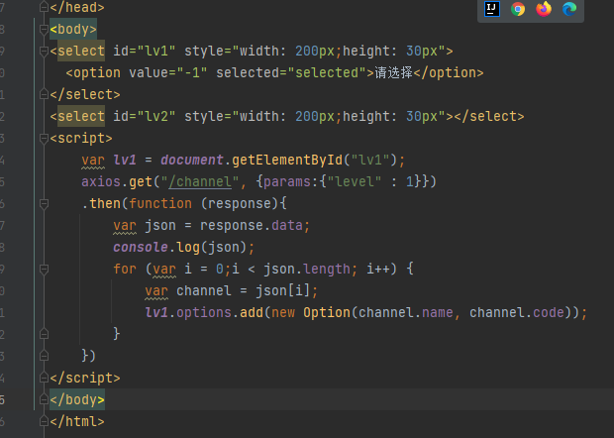Click fold marker beside closing </script> tag
The width and height of the screenshot is (614, 438).
click(x=46, y=378)
